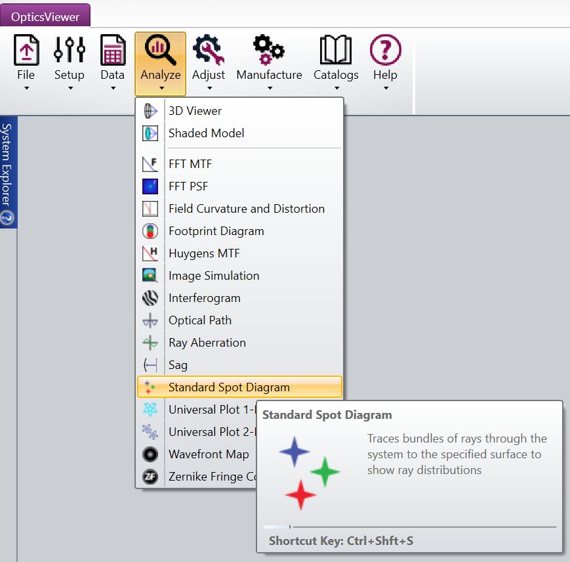Click the Footprint Diagram icon

pos(150,231)
